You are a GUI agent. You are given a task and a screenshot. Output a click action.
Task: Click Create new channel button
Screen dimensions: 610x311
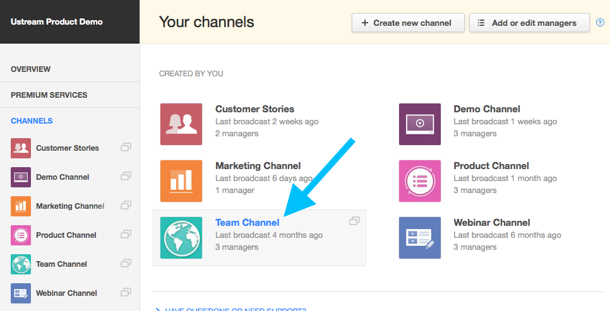click(x=408, y=23)
